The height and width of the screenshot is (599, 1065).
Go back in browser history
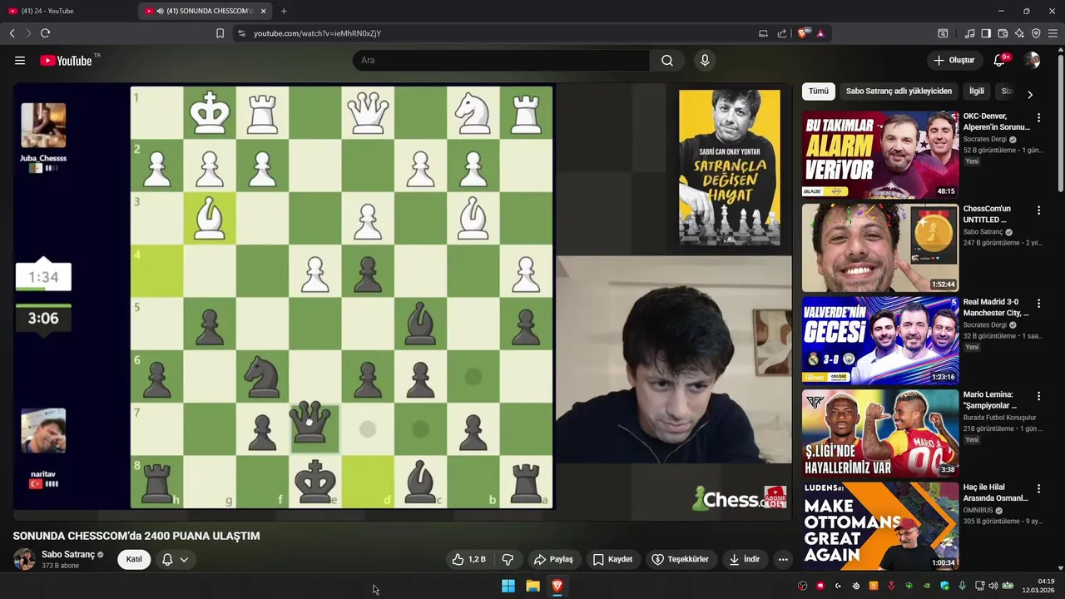(12, 33)
